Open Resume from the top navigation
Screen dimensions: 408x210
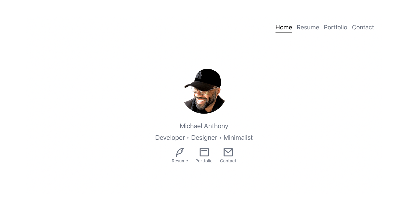tap(308, 27)
